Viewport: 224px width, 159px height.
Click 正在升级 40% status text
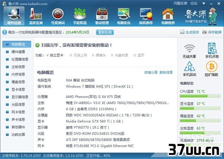(98, 156)
